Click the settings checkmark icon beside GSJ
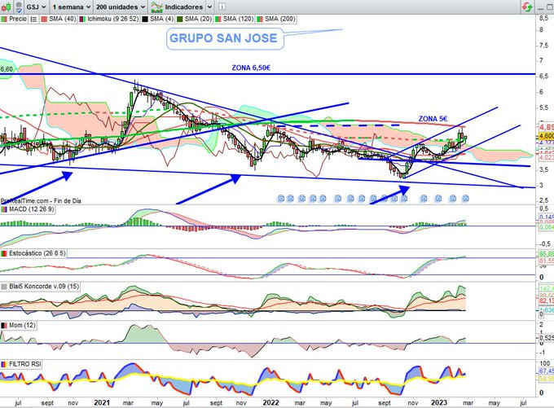The height and width of the screenshot is (408, 554). [x=19, y=7]
